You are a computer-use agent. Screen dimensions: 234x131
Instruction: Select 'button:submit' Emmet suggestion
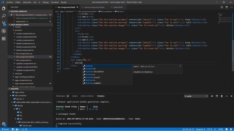[x=107, y=83]
